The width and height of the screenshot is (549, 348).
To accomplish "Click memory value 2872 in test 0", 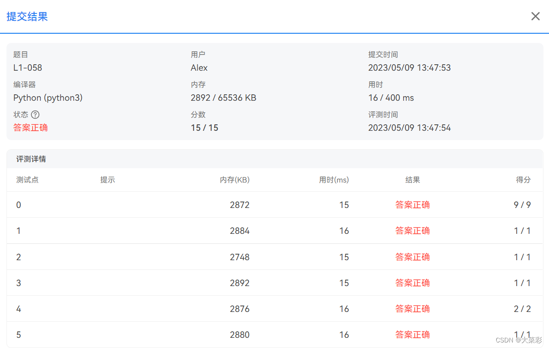I will [x=239, y=205].
